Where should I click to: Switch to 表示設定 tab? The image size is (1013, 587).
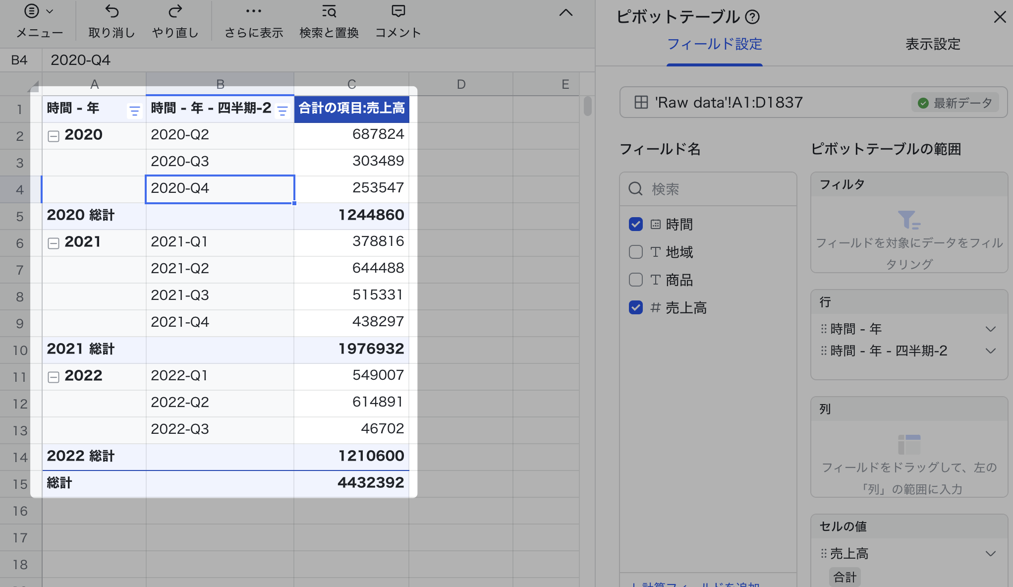click(x=932, y=44)
